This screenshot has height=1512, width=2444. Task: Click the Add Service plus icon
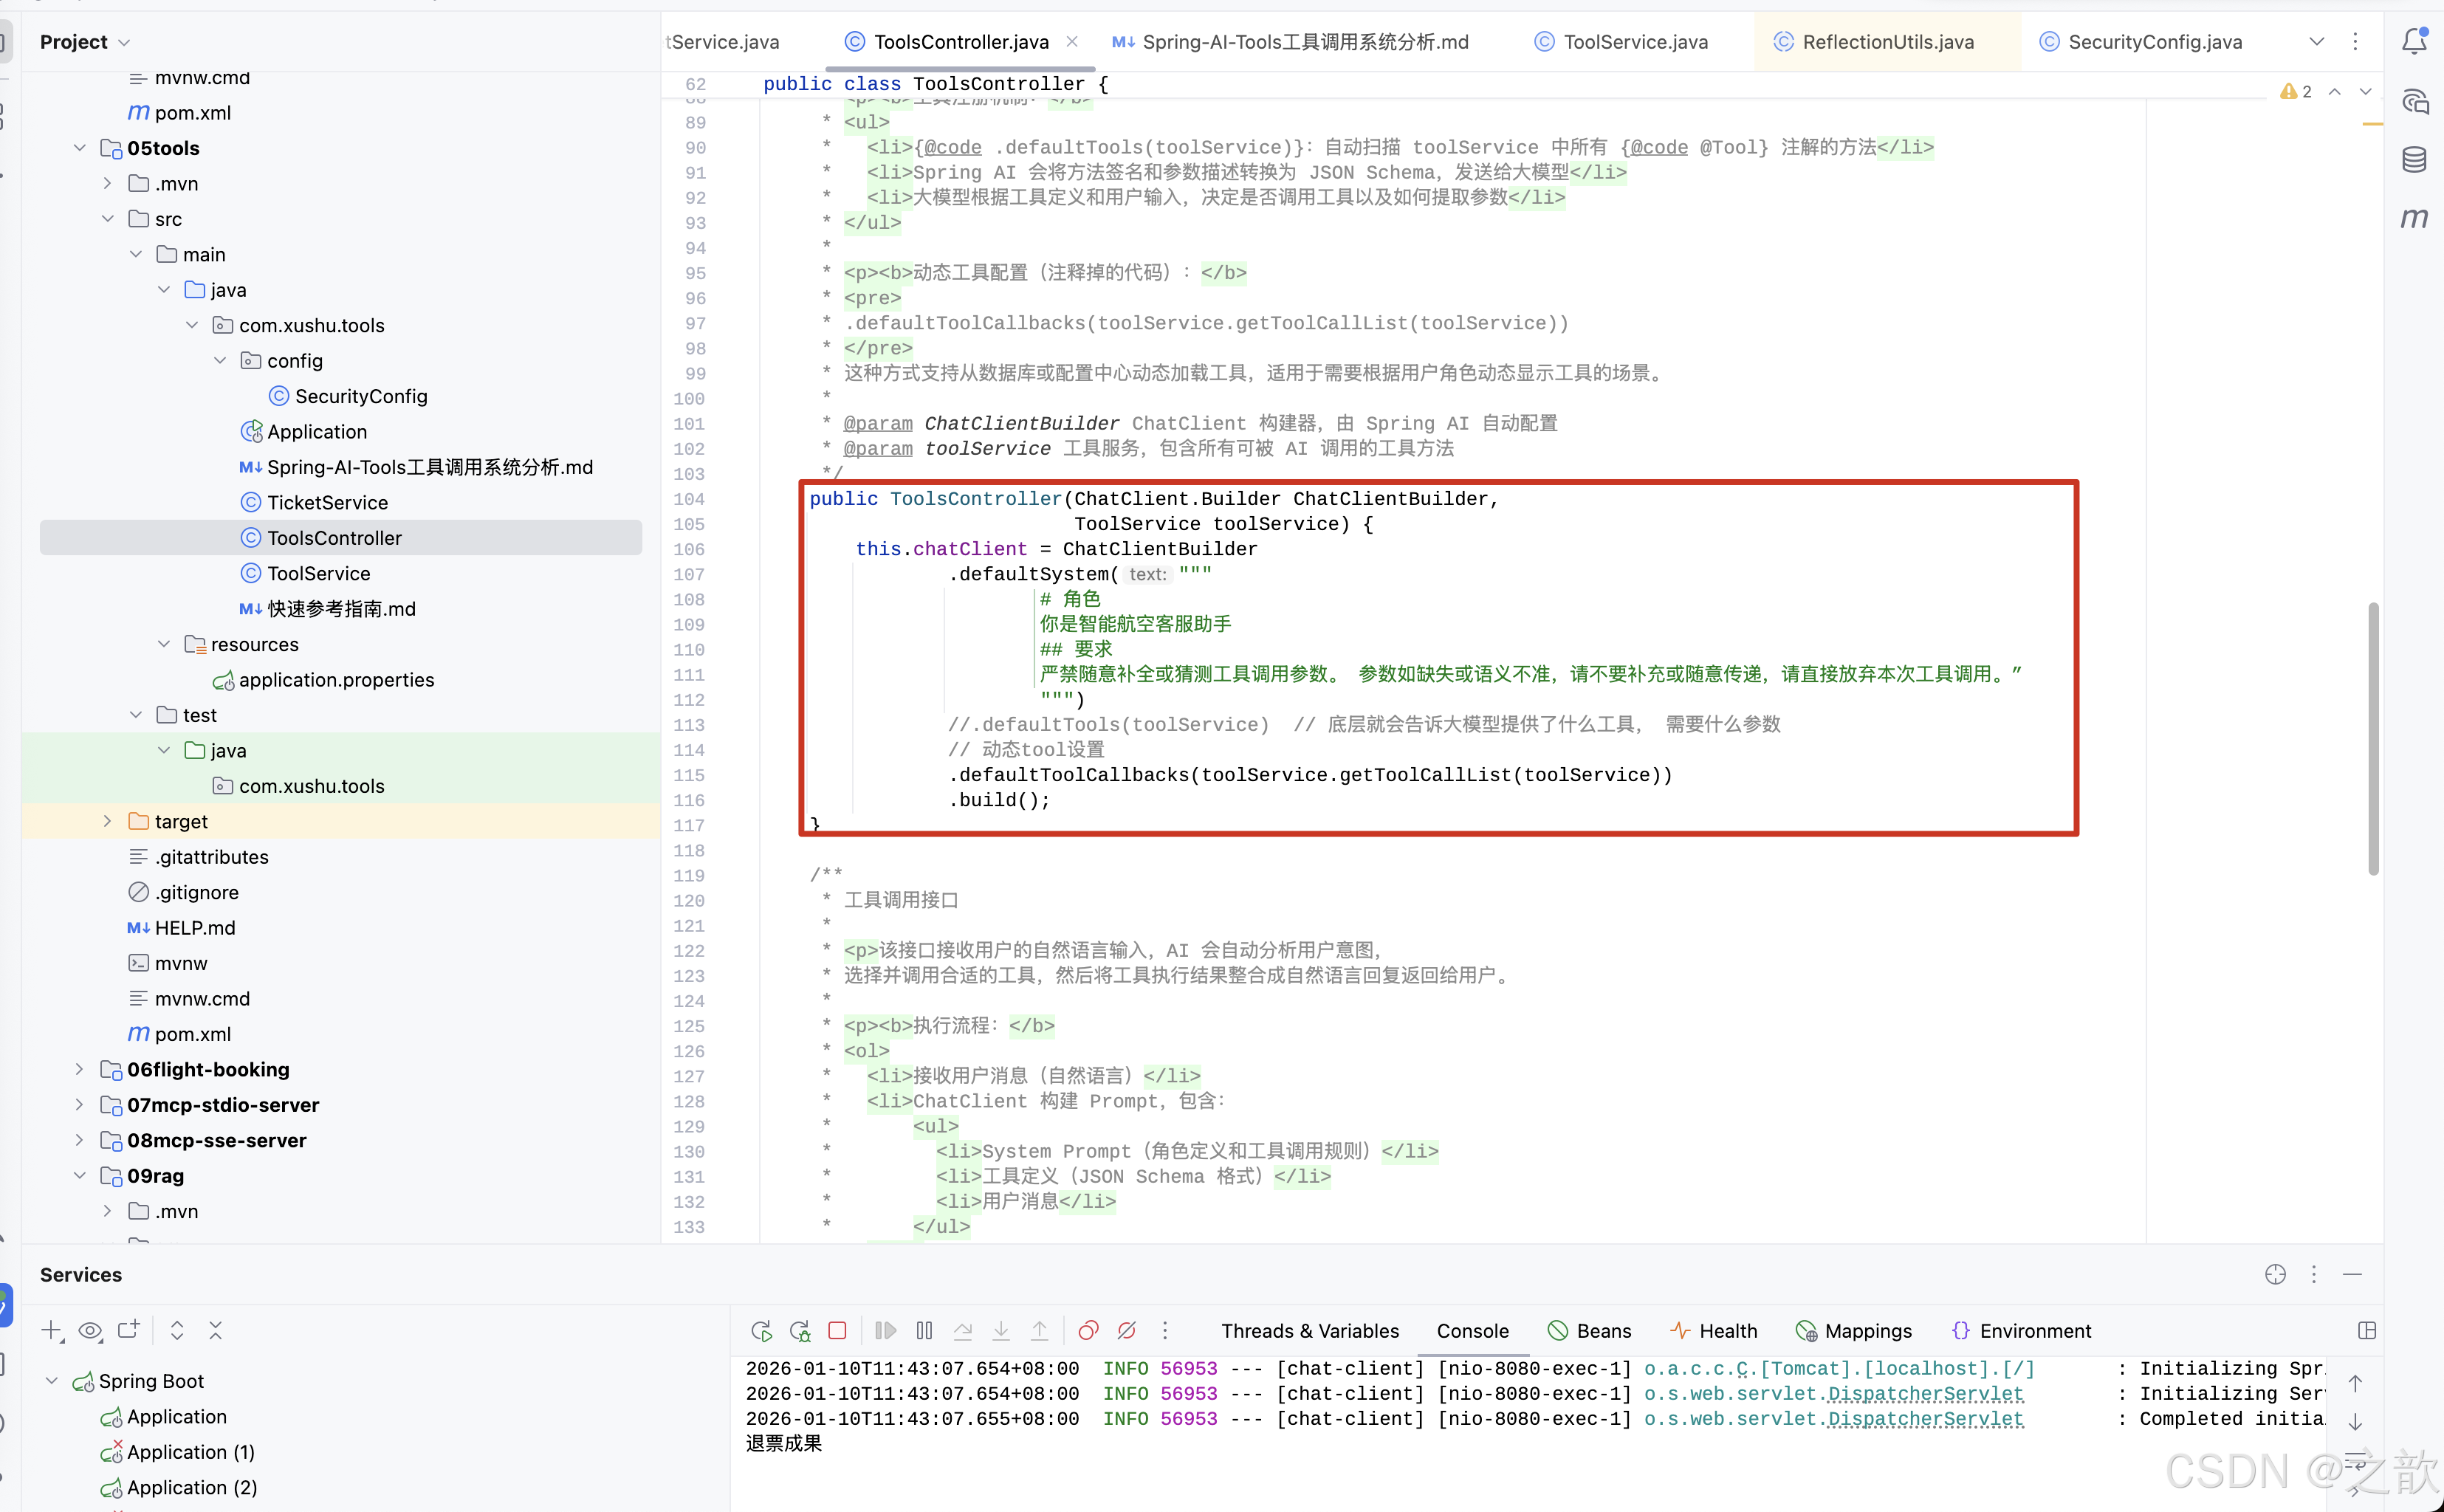tap(51, 1331)
